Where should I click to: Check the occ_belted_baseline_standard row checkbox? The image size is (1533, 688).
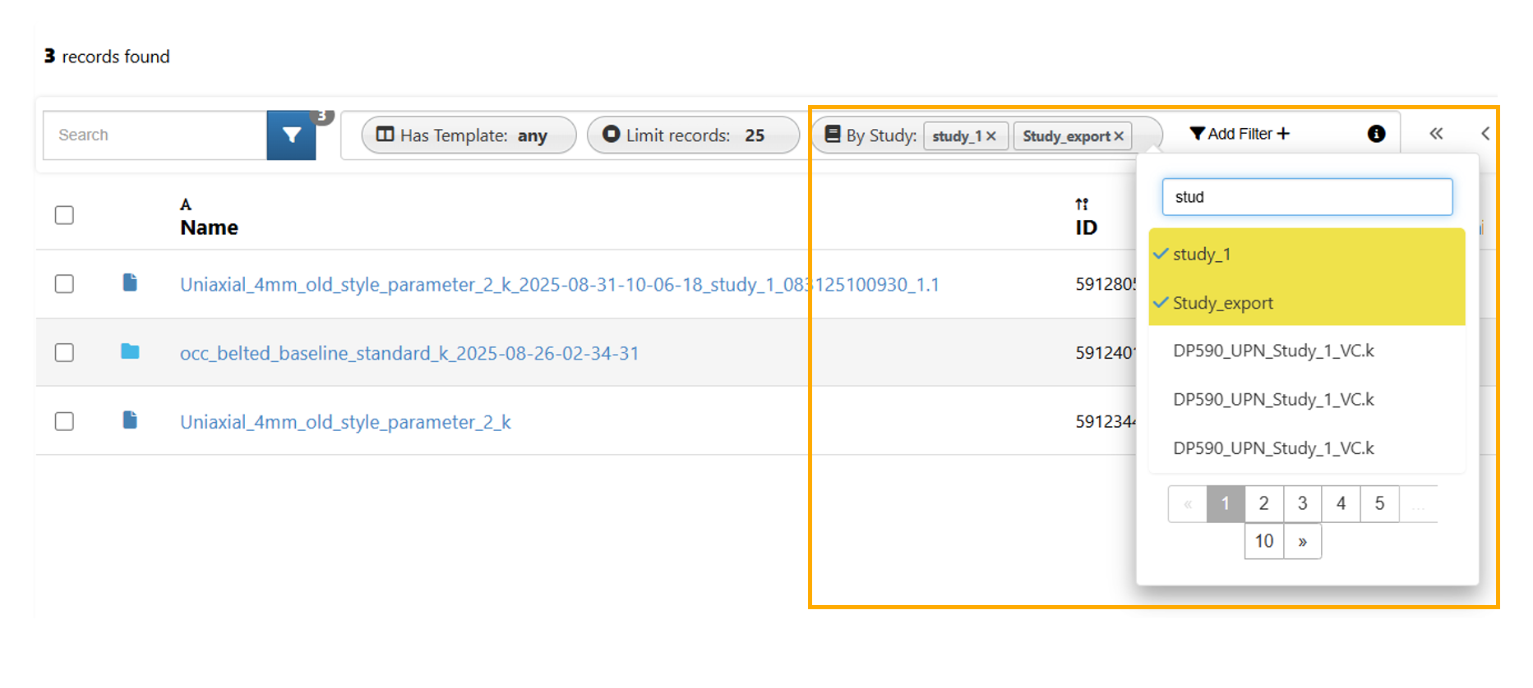click(x=64, y=353)
